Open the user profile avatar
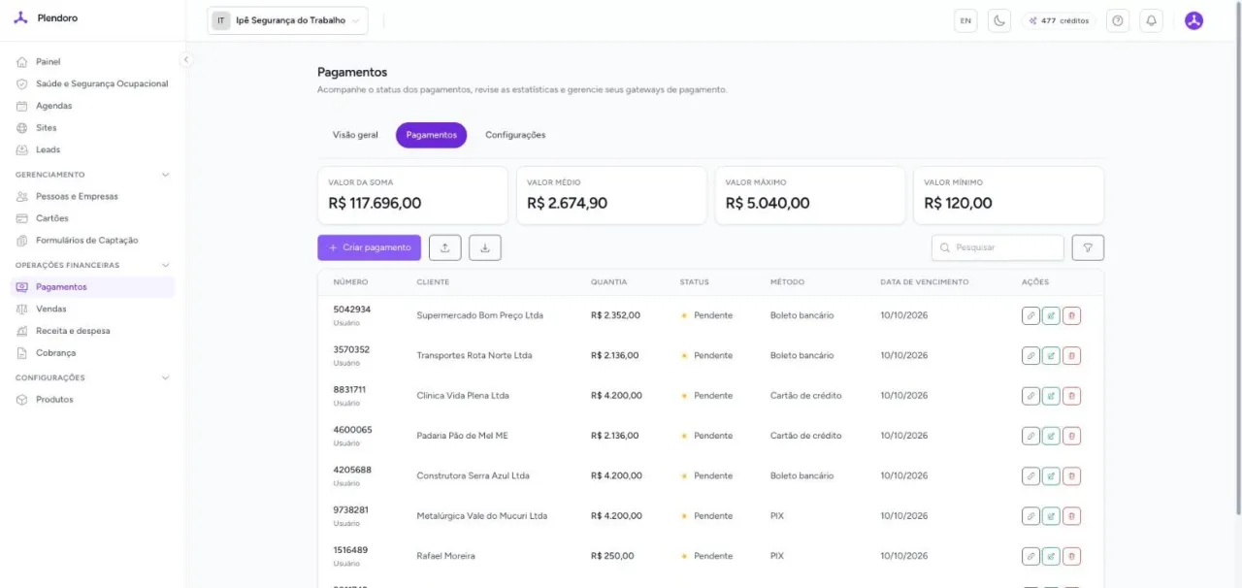Screen dimensions: 1242x588 point(1194,20)
